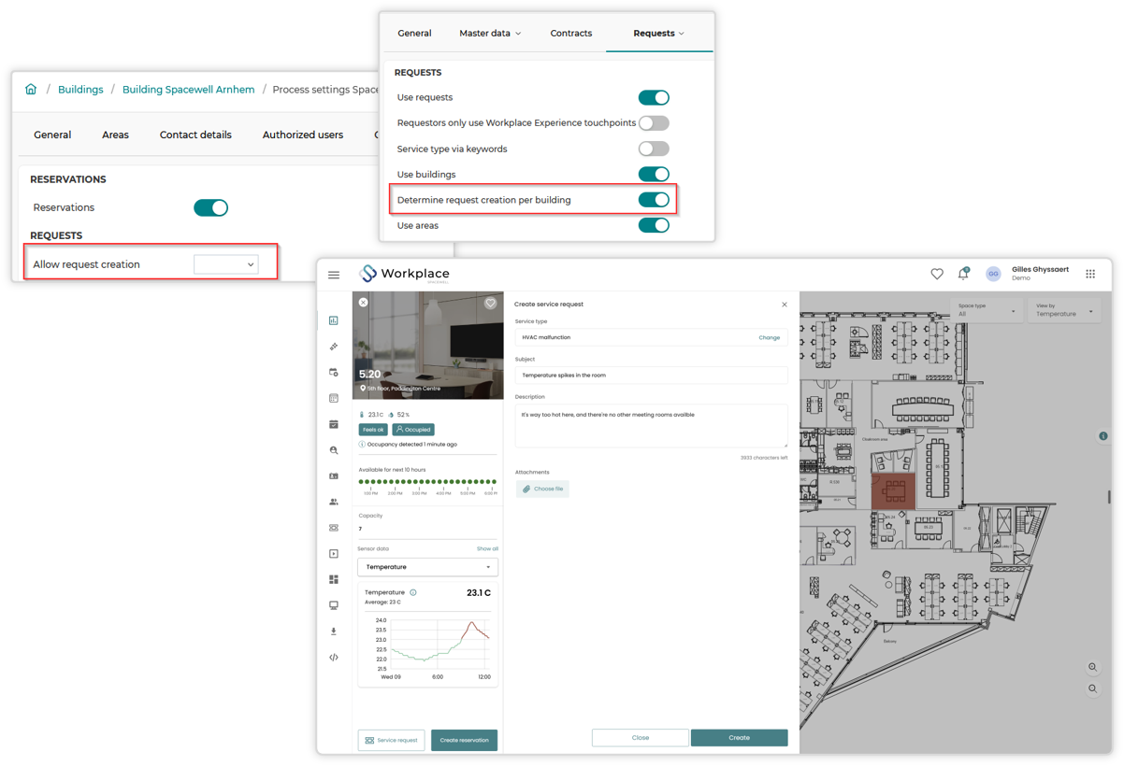Click the Subject input field
Image resolution: width=1124 pixels, height=766 pixels.
coord(651,375)
